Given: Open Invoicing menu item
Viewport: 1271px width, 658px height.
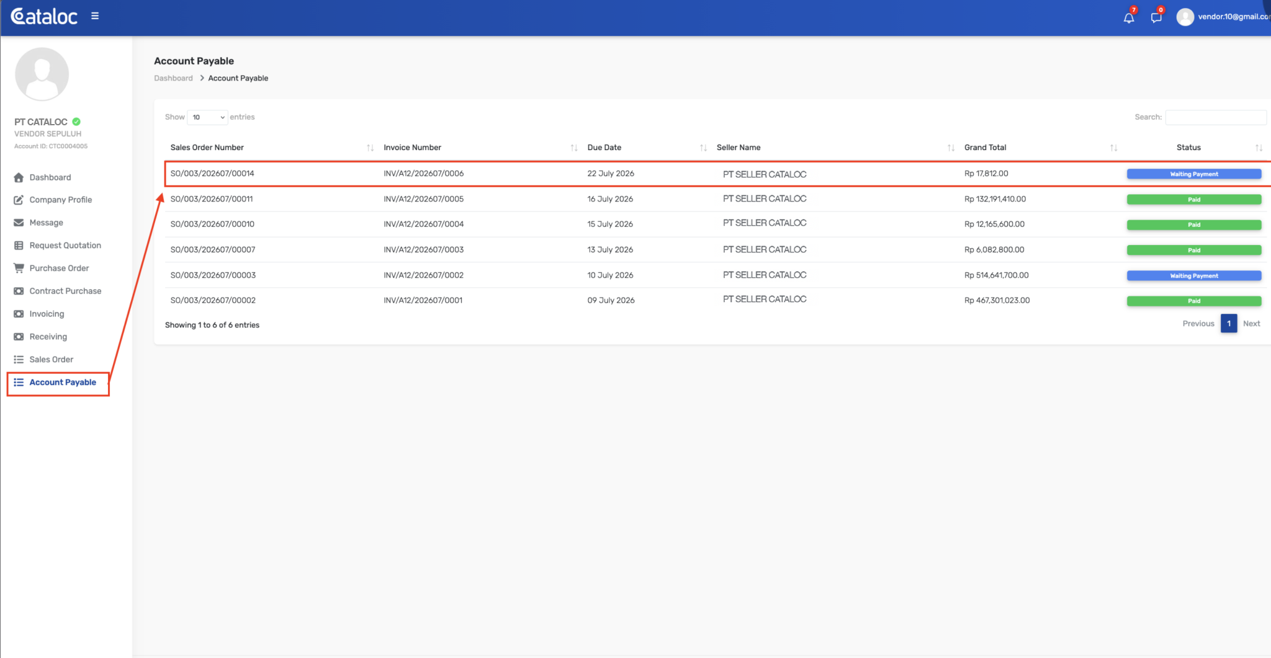Looking at the screenshot, I should [x=47, y=314].
